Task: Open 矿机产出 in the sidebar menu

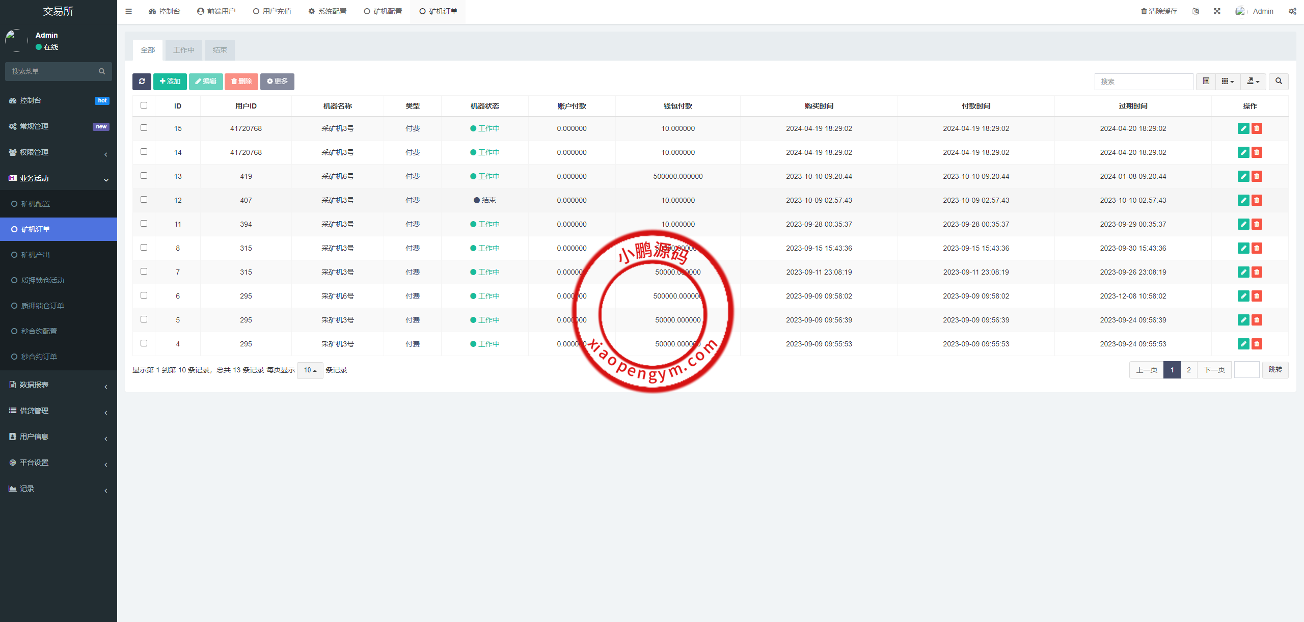Action: (x=36, y=255)
